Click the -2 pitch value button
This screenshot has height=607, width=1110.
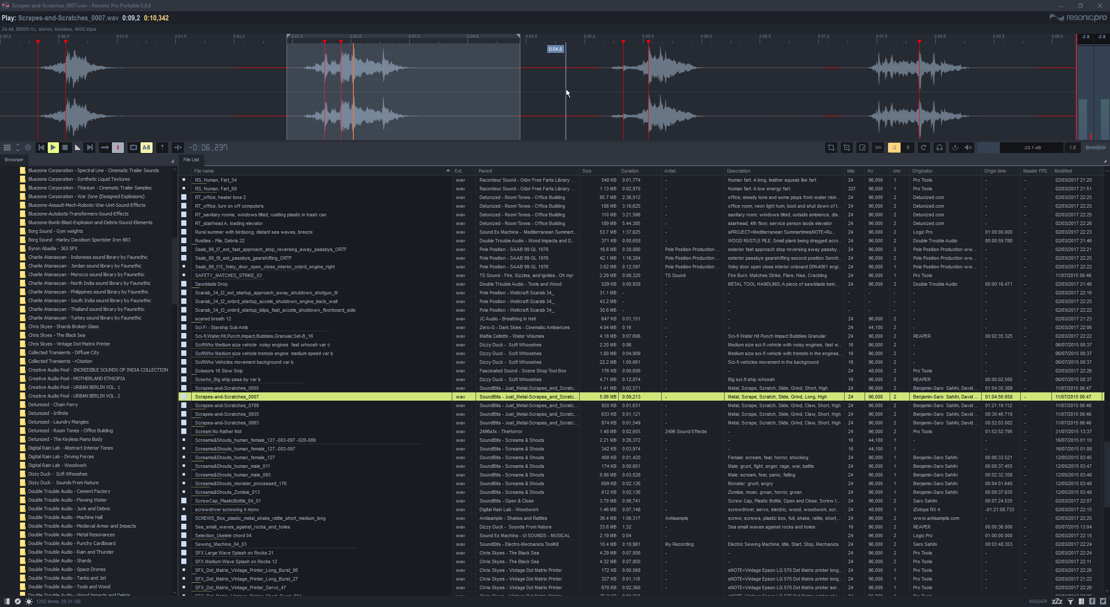point(894,147)
